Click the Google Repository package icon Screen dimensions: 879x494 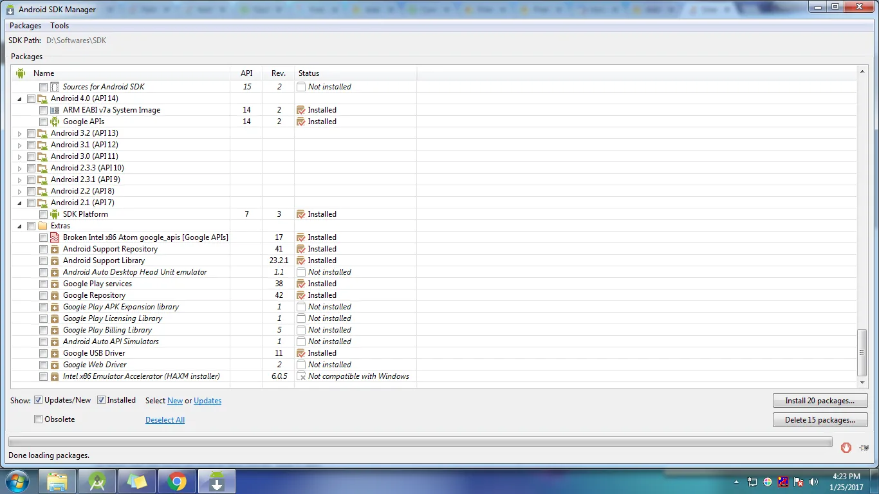point(55,295)
